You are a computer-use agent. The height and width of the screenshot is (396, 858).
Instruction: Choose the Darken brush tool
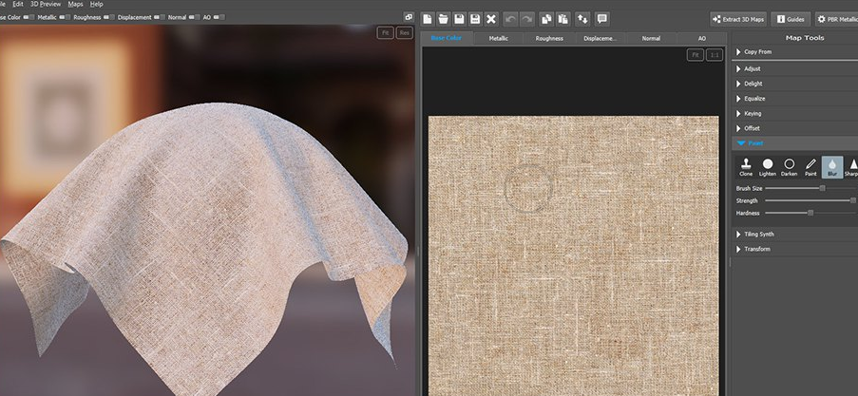789,167
